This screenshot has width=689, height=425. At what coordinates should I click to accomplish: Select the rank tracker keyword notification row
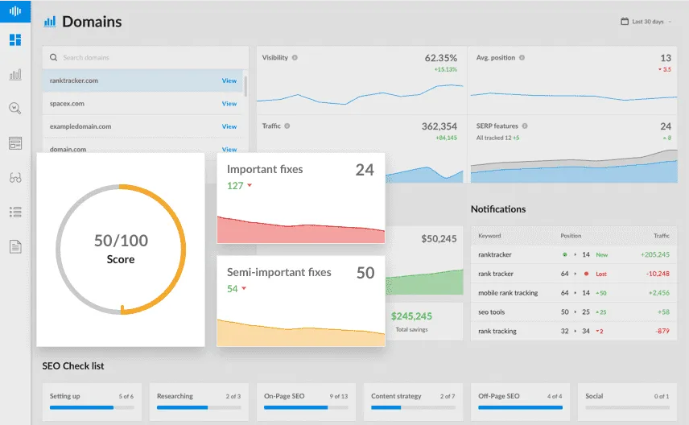(574, 274)
